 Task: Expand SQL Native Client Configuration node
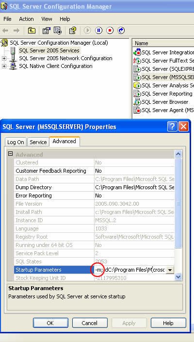point(4,66)
